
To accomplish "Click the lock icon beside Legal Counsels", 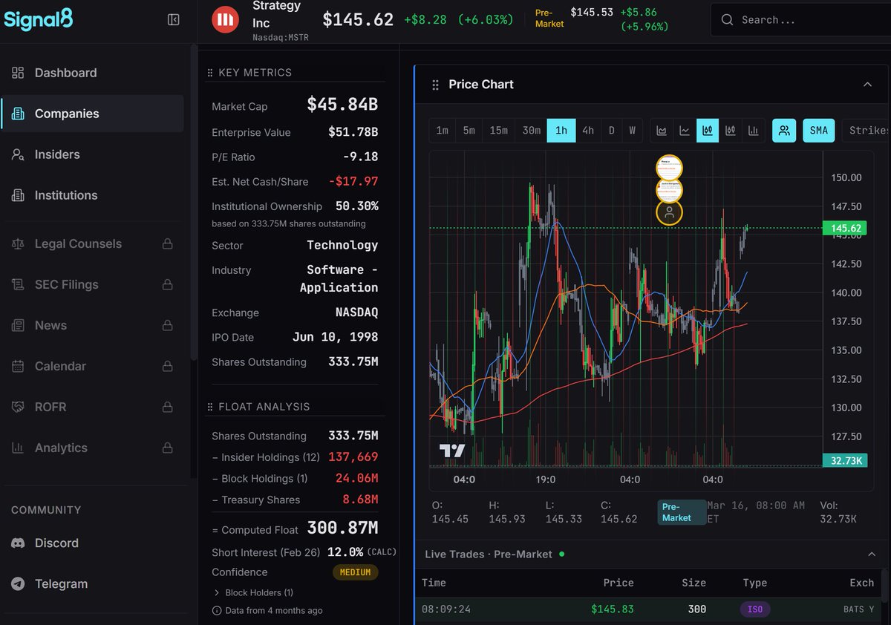I will click(x=168, y=243).
